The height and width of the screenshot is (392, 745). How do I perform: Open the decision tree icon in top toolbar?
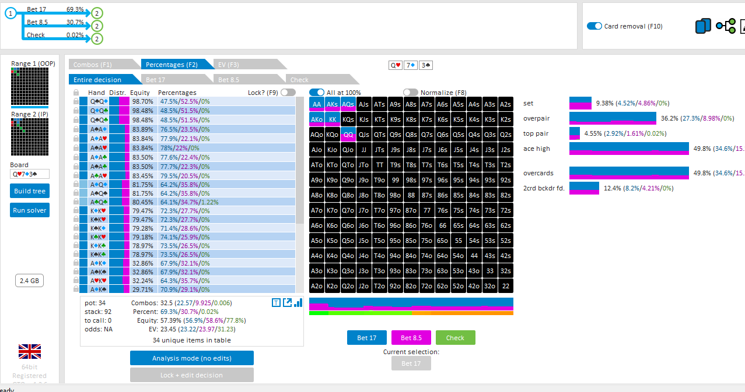point(726,26)
